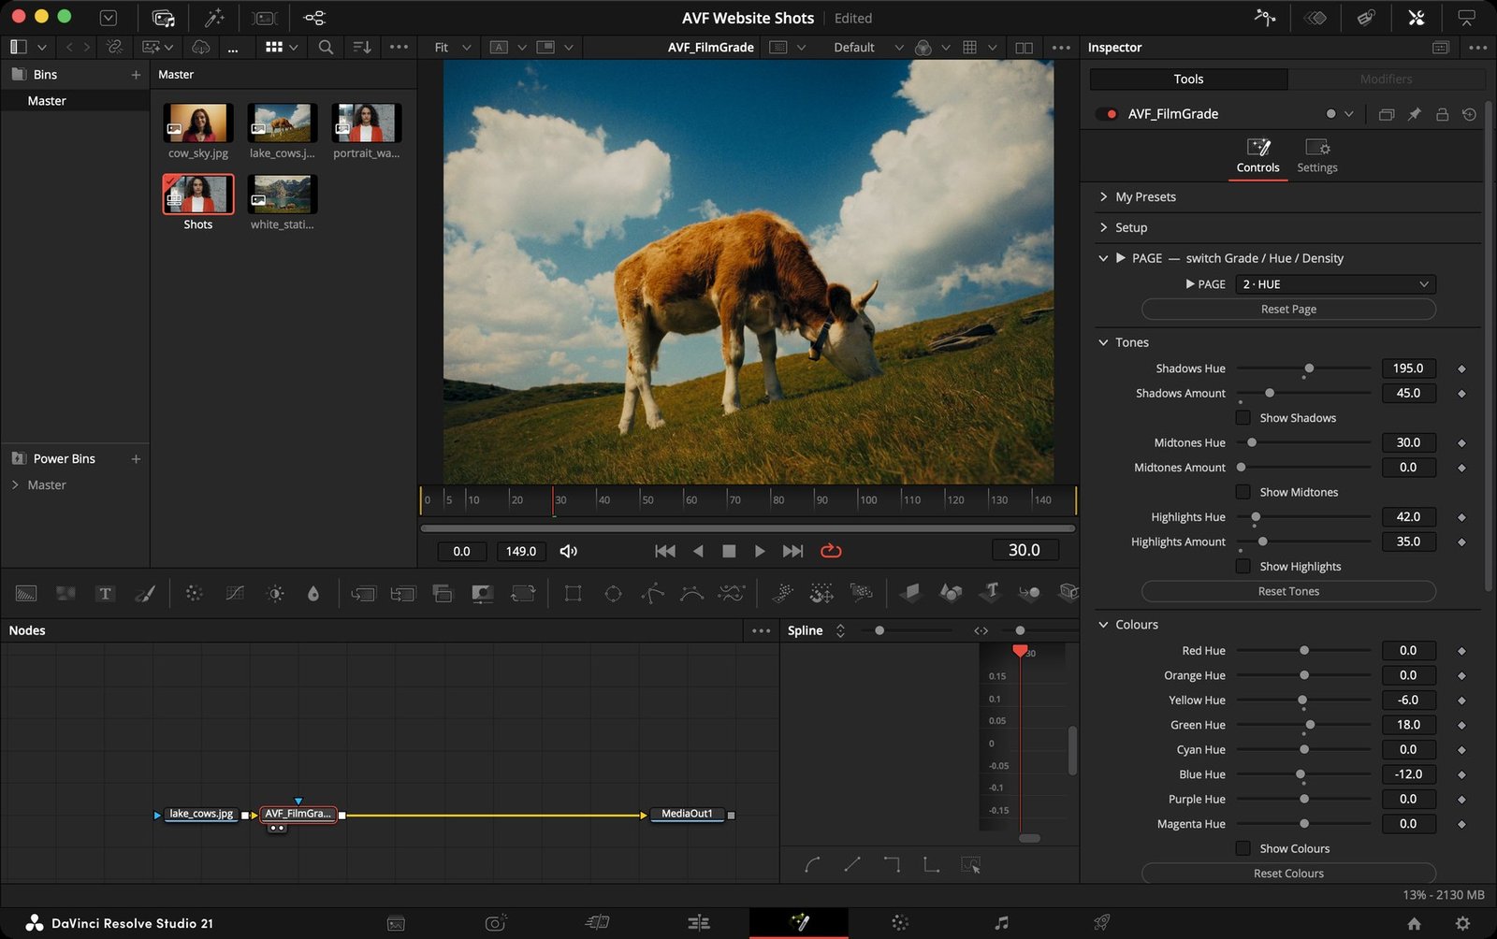Open the Deliver page rocket icon
The image size is (1497, 939).
tap(1102, 923)
